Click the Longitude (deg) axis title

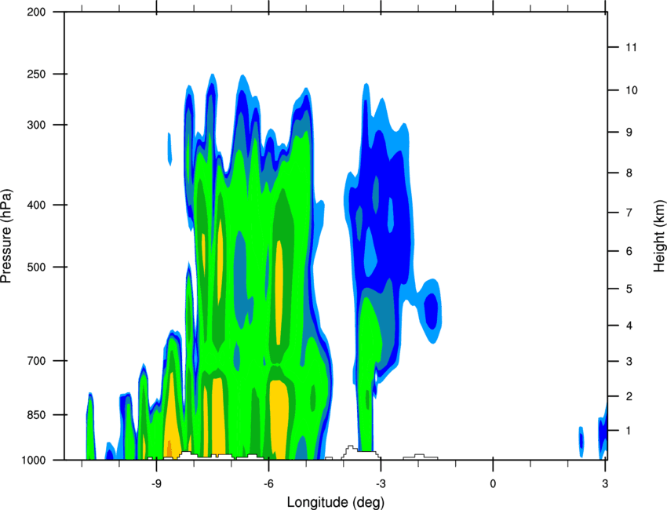point(336,502)
